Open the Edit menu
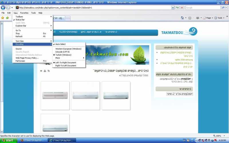The width and height of the screenshot is (229, 143). pyautogui.click(x=9, y=13)
